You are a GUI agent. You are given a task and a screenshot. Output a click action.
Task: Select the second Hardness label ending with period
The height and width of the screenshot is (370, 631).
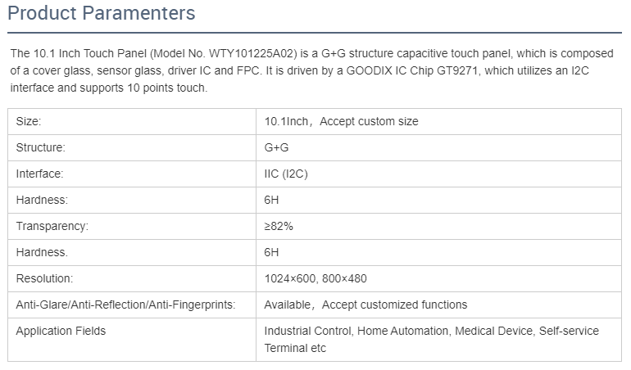point(132,252)
